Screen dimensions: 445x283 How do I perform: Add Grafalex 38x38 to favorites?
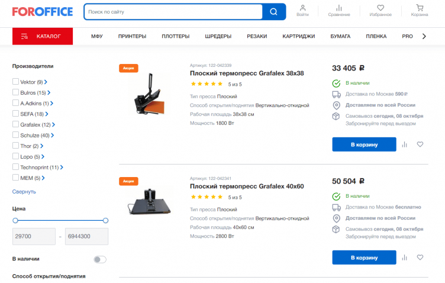[x=420, y=144]
